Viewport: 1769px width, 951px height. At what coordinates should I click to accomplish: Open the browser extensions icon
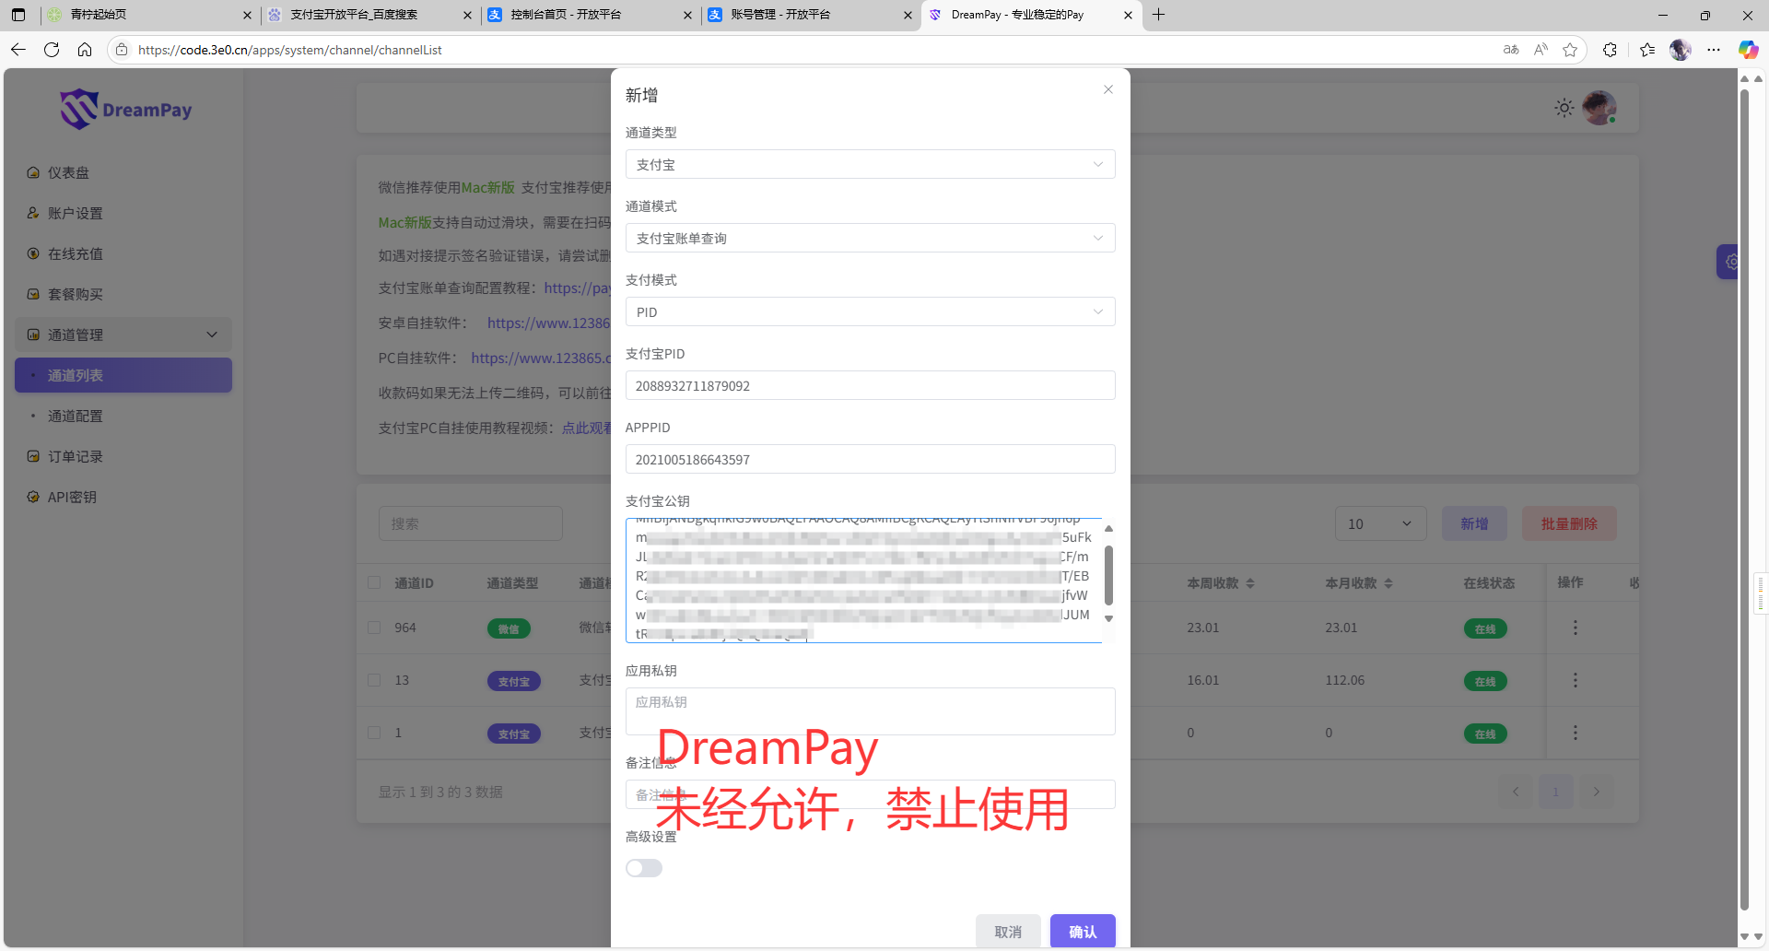[x=1610, y=50]
